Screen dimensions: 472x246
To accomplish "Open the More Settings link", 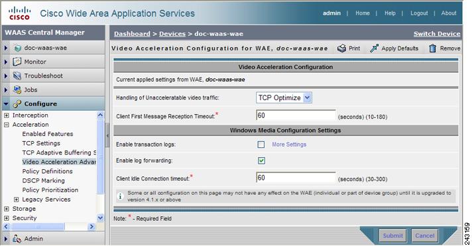I will coord(289,145).
